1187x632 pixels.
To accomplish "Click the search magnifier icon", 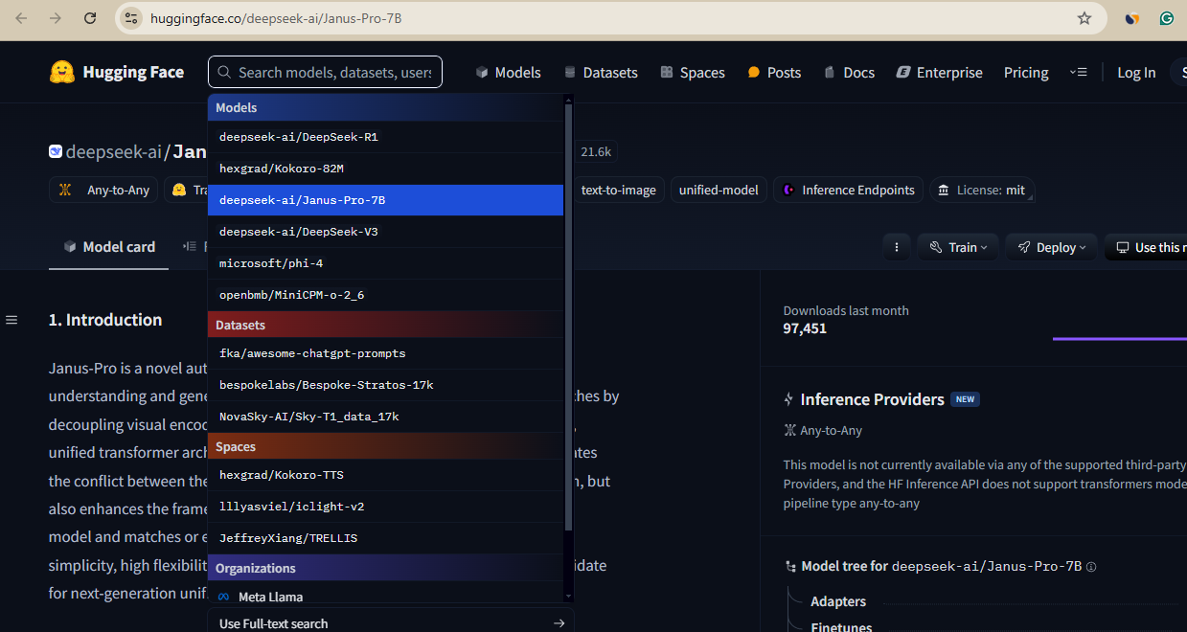I will click(223, 72).
